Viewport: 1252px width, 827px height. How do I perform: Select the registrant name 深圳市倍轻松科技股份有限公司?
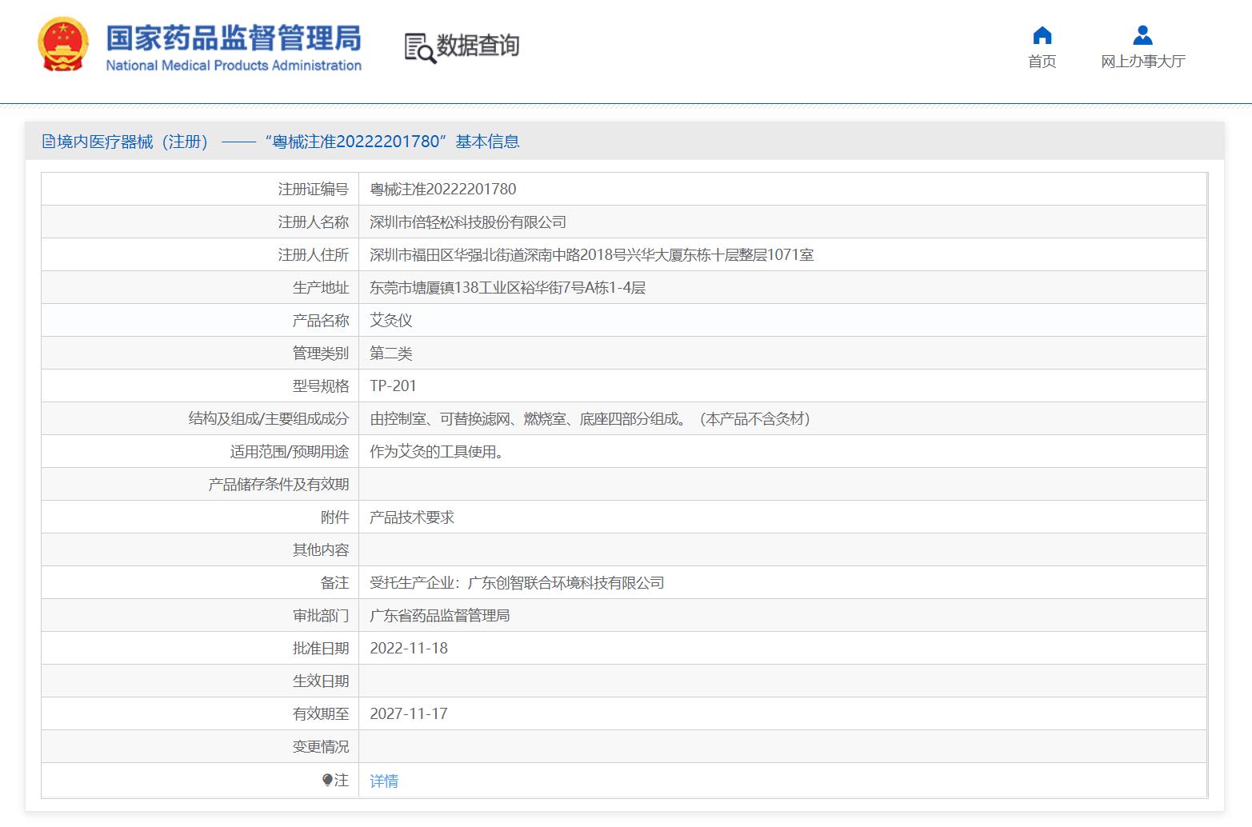468,222
